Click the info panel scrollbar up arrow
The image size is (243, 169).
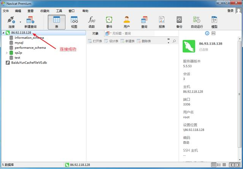(240, 38)
